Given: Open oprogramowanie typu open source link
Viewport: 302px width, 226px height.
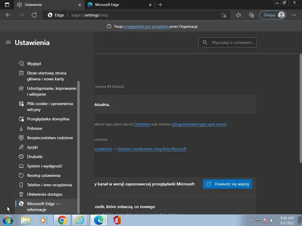Looking at the screenshot, I should pyautogui.click(x=199, y=124).
